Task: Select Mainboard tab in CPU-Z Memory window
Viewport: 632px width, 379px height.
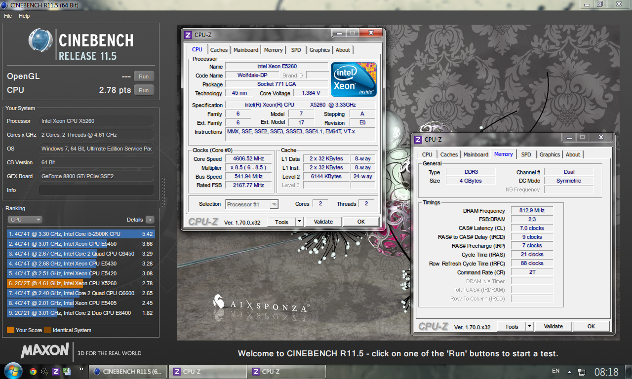Action: click(476, 154)
